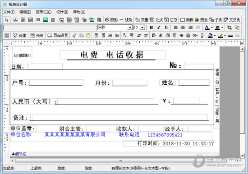
Task: Click the green landscape picture tool
Action: [x=46, y=20]
